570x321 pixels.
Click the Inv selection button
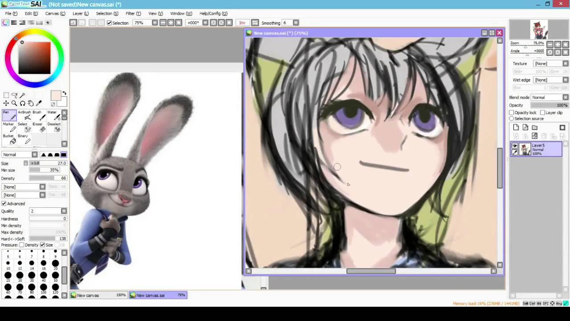pos(242,23)
